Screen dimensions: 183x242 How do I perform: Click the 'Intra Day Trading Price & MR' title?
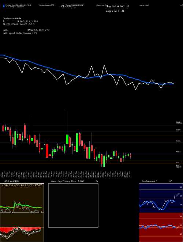67,181
